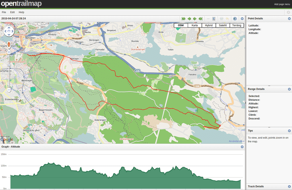Image resolution: width=292 pixels, height=190 pixels.
Task: Zoom out with the bottom minus button
Action: (9, 90)
